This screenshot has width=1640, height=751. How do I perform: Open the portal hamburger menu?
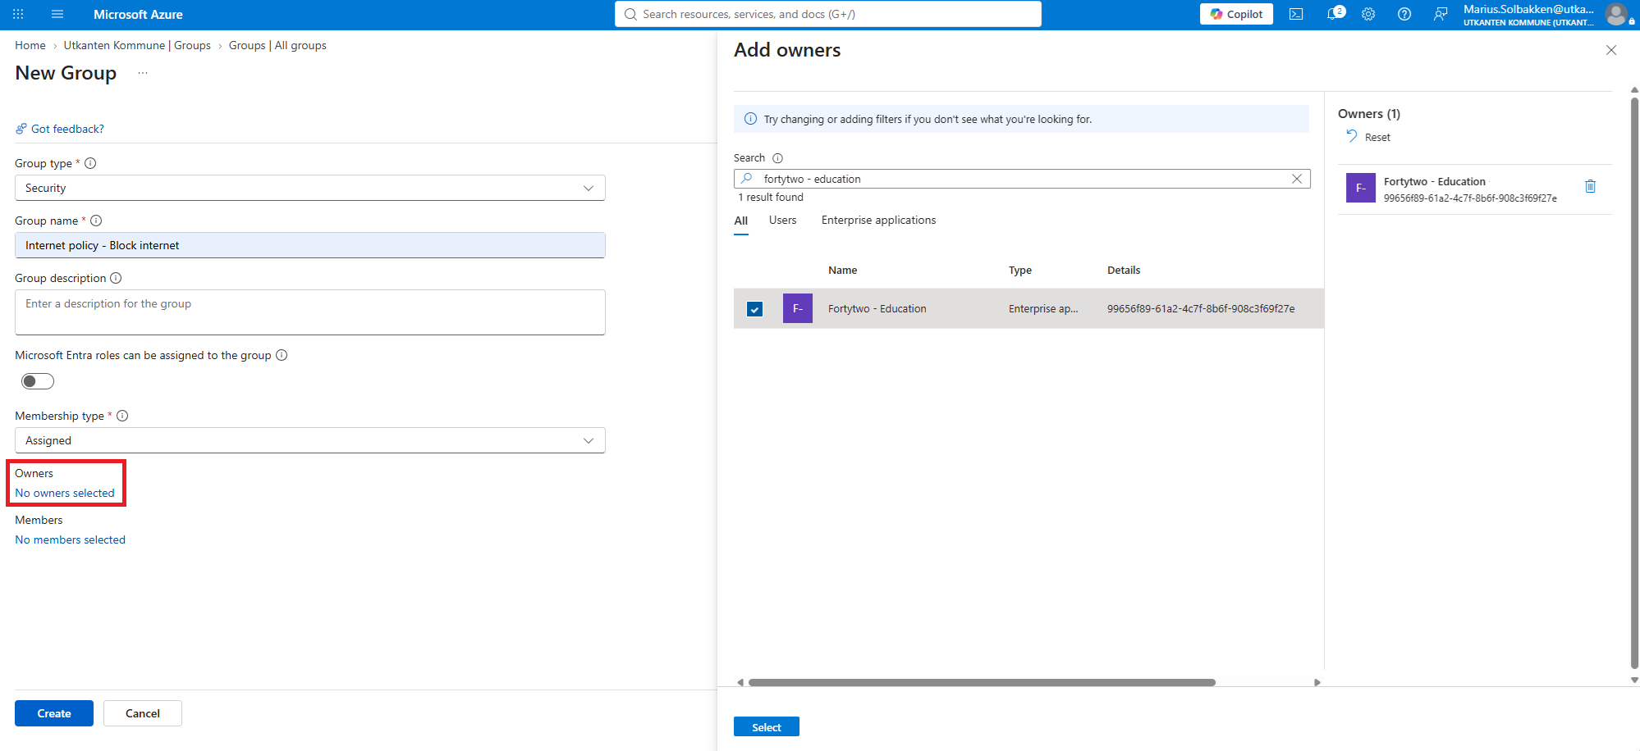[57, 14]
